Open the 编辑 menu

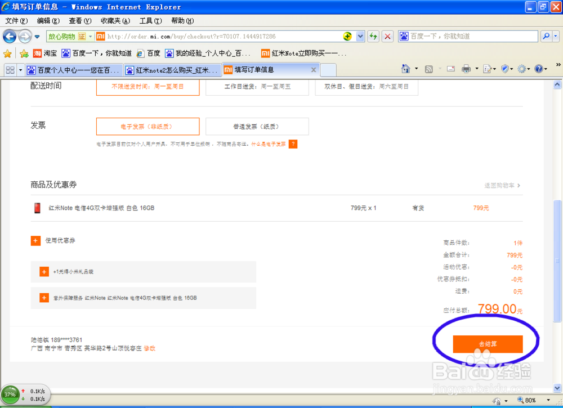(48, 21)
